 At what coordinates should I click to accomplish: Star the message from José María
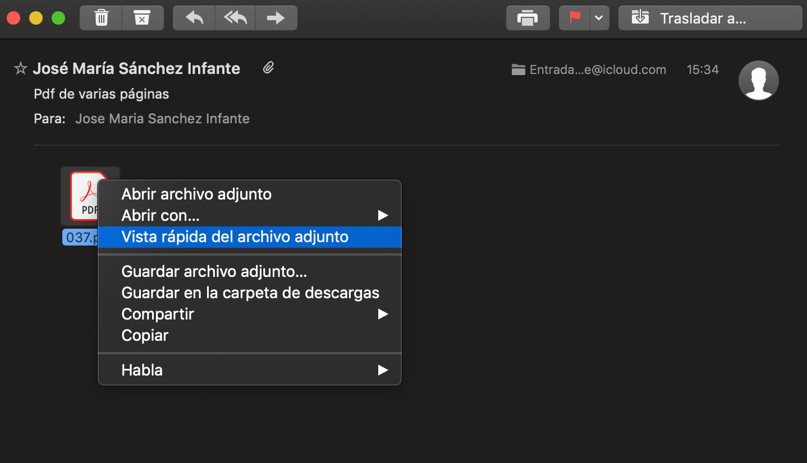point(20,69)
